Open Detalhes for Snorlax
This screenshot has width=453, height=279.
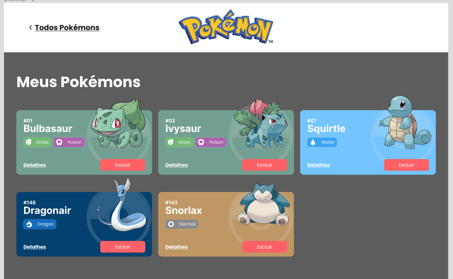176,246
